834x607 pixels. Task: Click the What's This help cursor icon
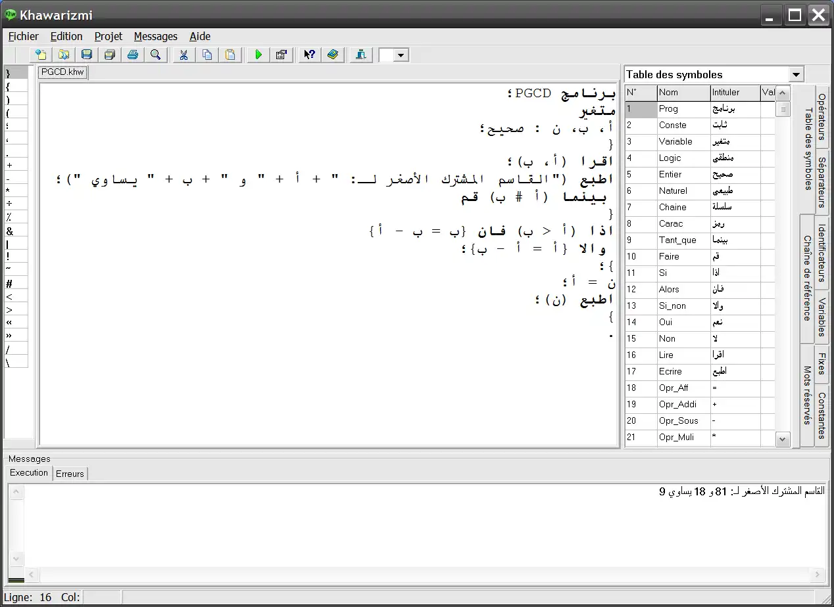(x=309, y=55)
